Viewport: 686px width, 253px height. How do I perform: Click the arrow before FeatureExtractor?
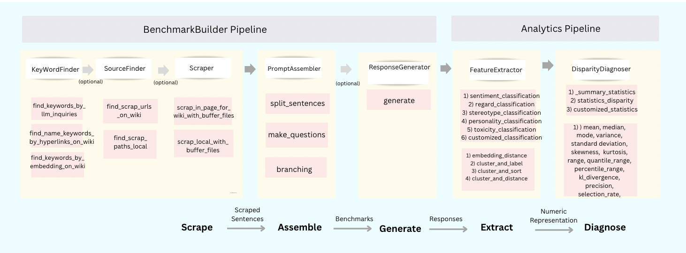click(445, 69)
